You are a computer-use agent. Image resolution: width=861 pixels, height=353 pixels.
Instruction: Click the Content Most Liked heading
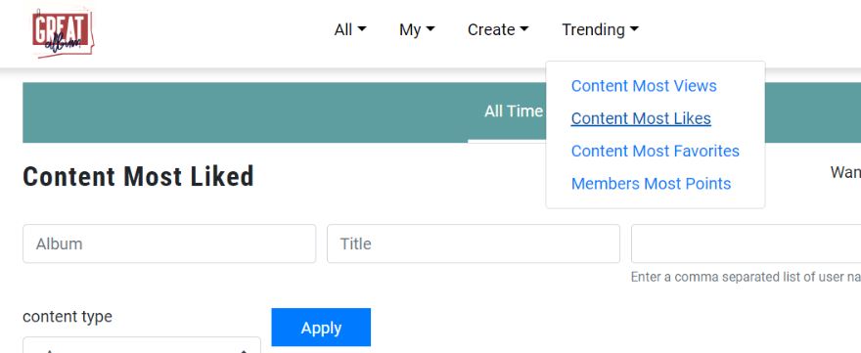pos(138,177)
